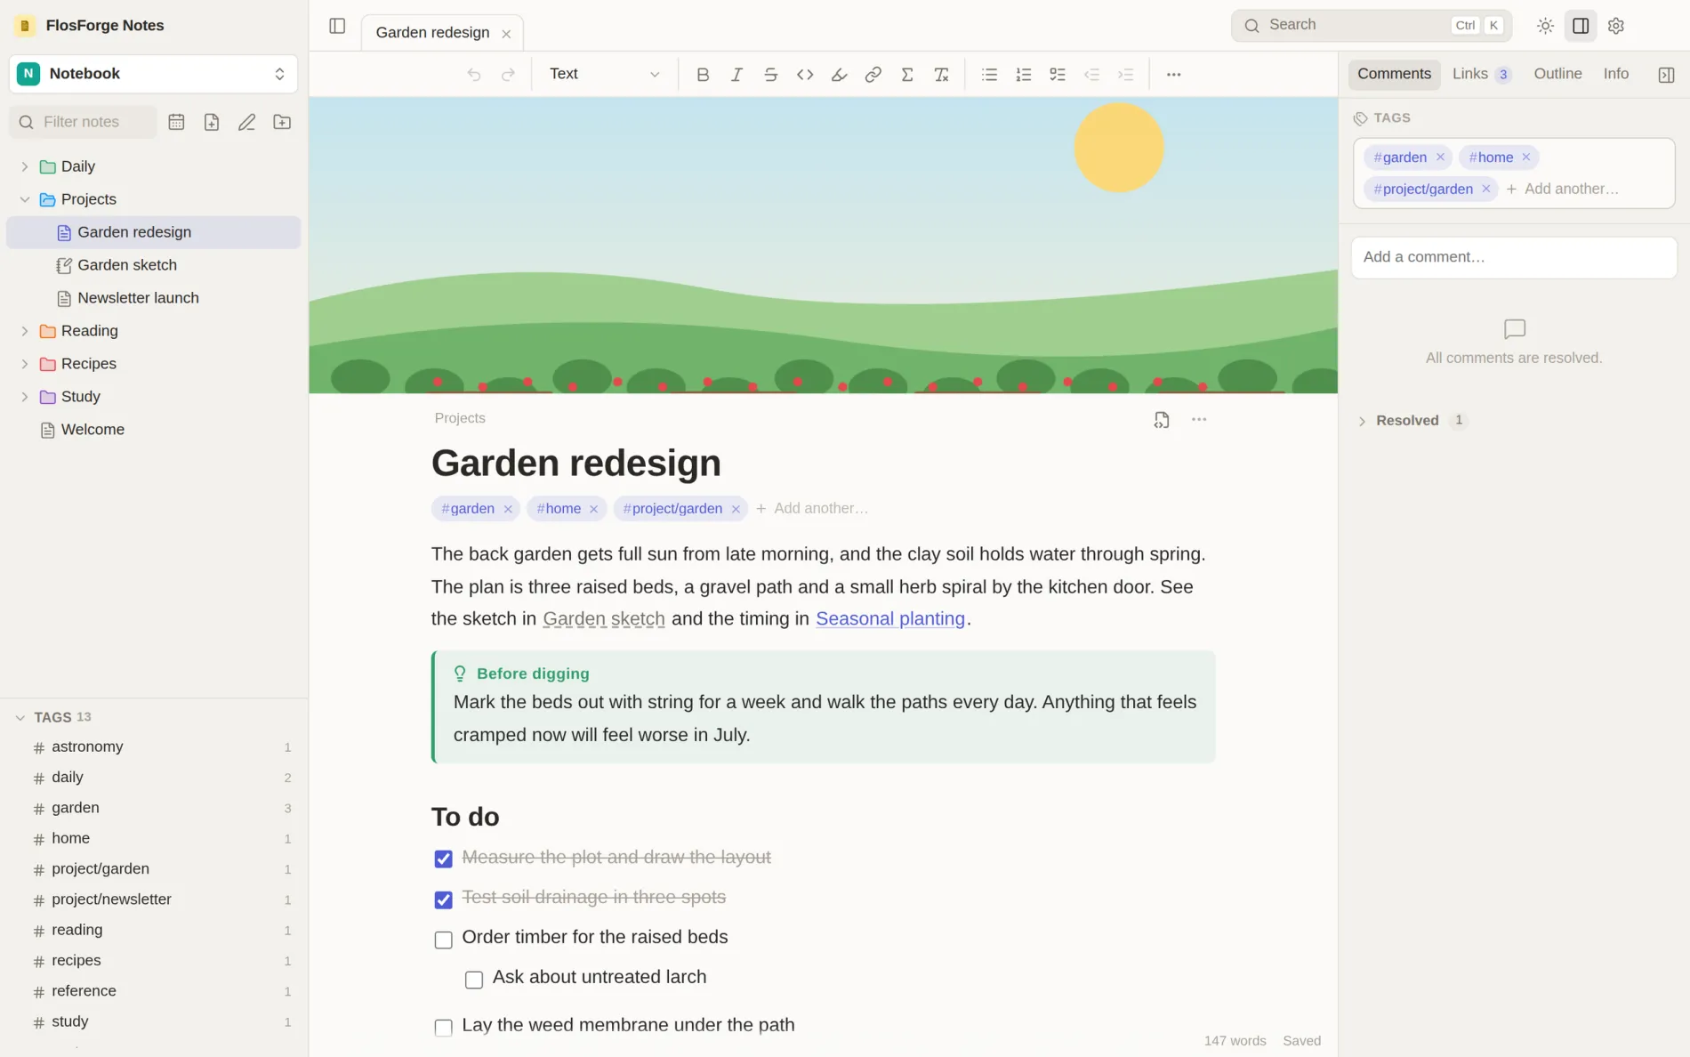Switch to the Outline tab

coord(1557,74)
